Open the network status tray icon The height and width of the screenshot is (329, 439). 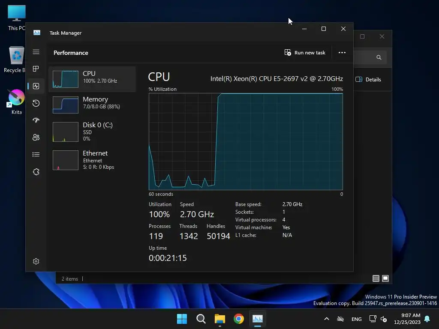[x=373, y=319]
